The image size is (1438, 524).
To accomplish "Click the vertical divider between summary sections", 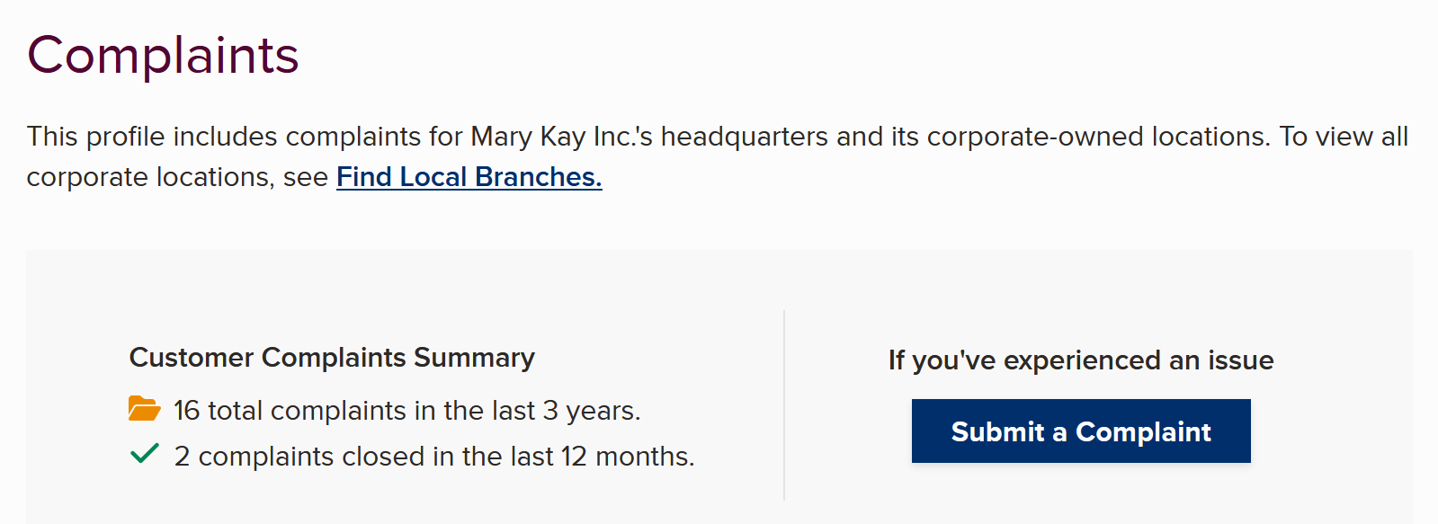I will click(x=784, y=405).
